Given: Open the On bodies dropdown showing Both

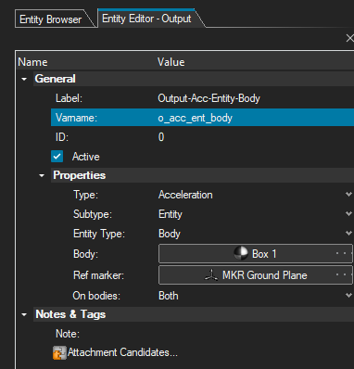Looking at the screenshot, I should pos(348,296).
